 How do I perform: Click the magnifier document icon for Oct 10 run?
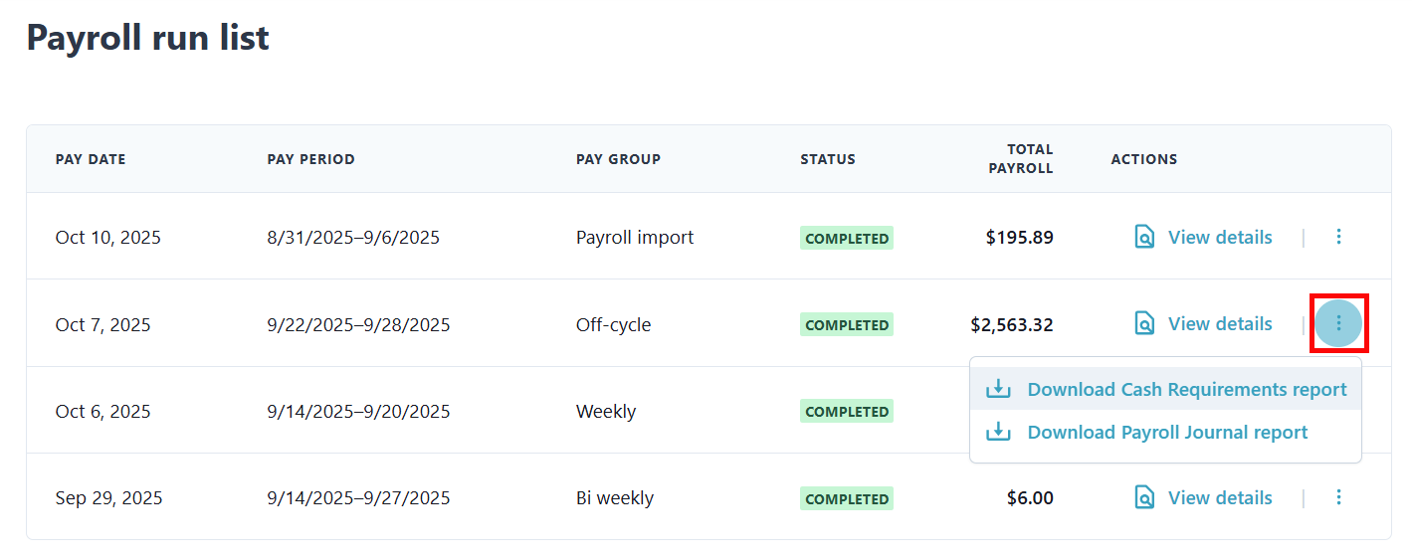(1145, 238)
